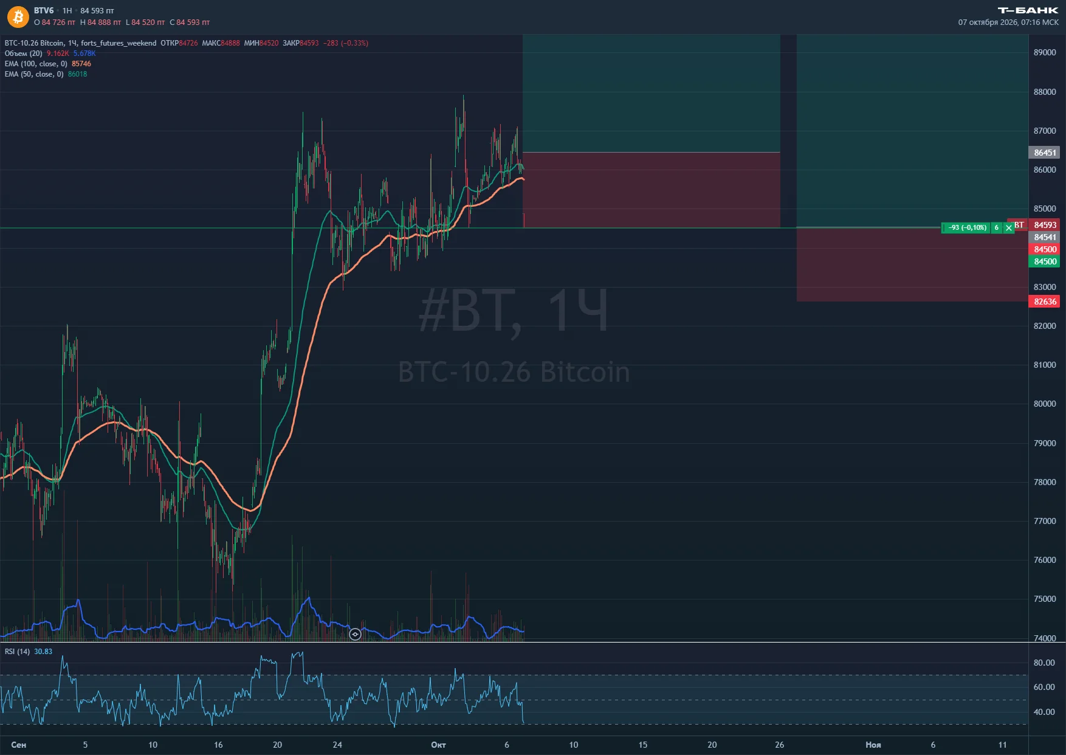Close the position with the X icon
Viewport: 1066px width, 755px height.
pos(1009,228)
